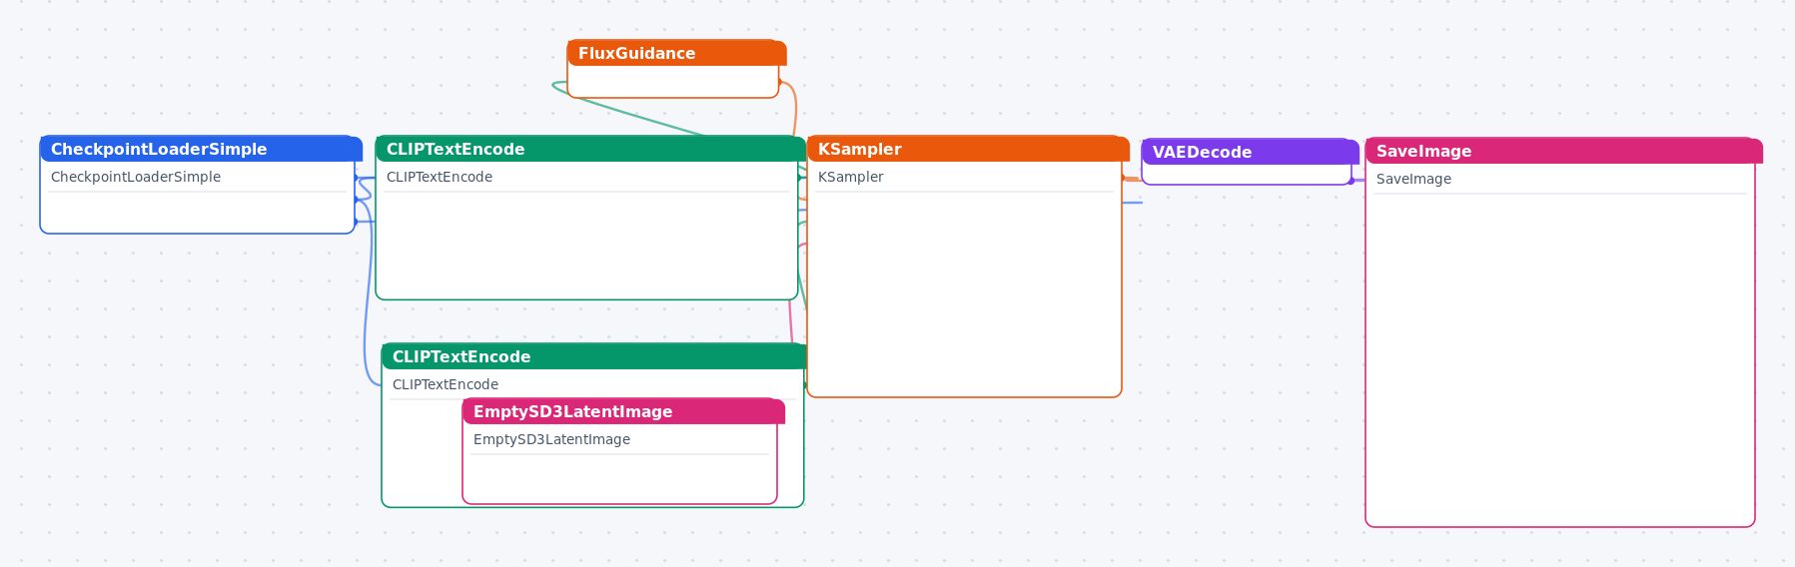The height and width of the screenshot is (567, 1795).
Task: Select the VAEDecode node header
Action: point(1250,152)
